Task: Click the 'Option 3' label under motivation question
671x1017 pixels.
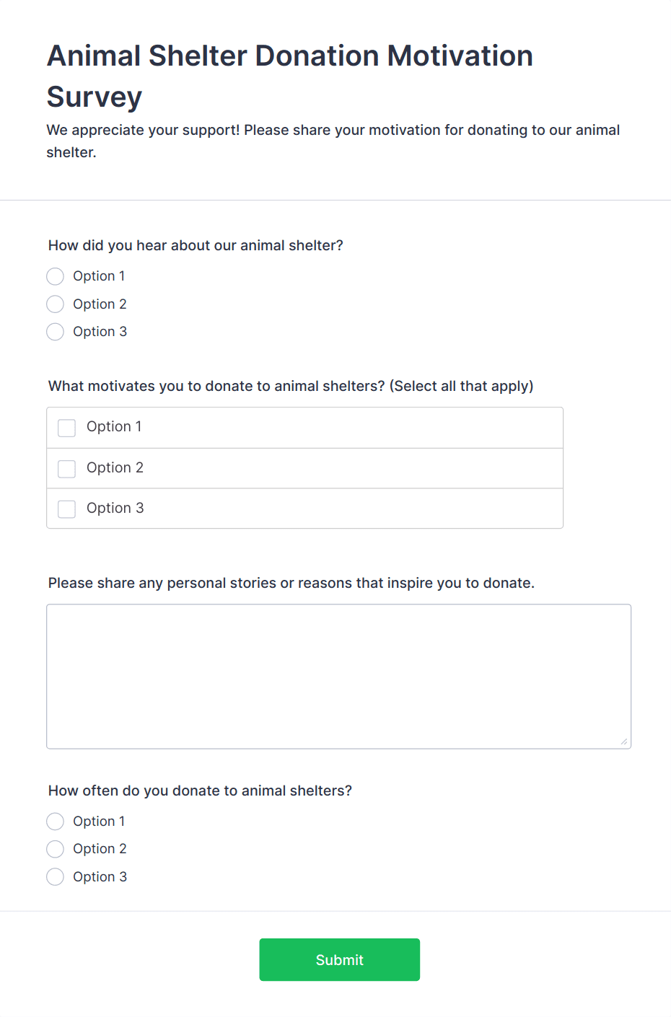Action: pos(115,508)
